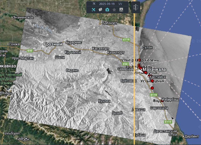The height and width of the screenshot is (145, 201).
Task: Click the E50 road shield near Сунжа
Action: point(30,51)
